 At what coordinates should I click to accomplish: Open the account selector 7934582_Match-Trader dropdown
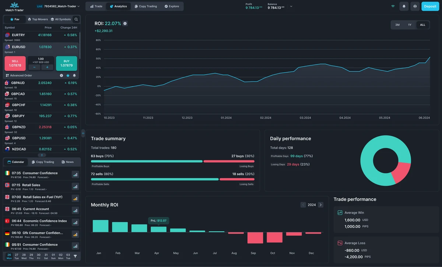click(x=58, y=6)
